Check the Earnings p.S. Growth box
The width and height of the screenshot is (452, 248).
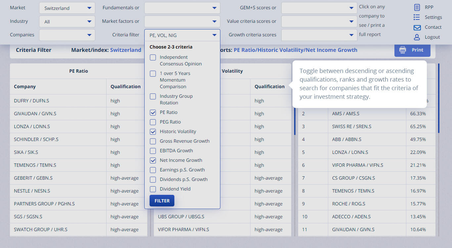coord(153,170)
